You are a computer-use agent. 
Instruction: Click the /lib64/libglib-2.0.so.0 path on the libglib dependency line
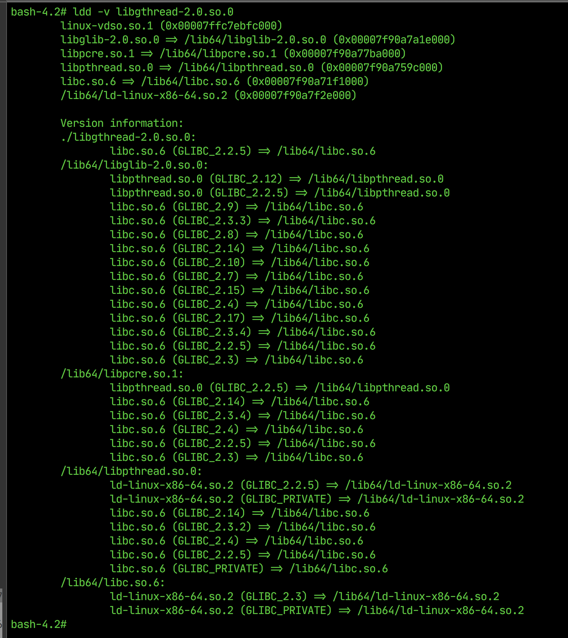(x=255, y=40)
